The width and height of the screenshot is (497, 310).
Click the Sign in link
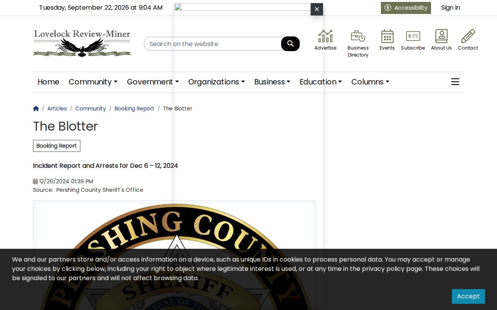coord(450,8)
